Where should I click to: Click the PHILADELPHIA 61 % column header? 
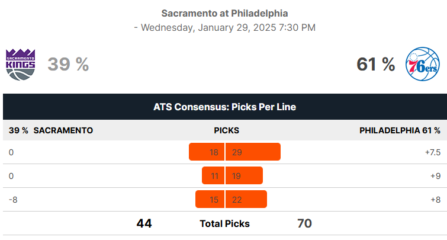tap(400, 130)
